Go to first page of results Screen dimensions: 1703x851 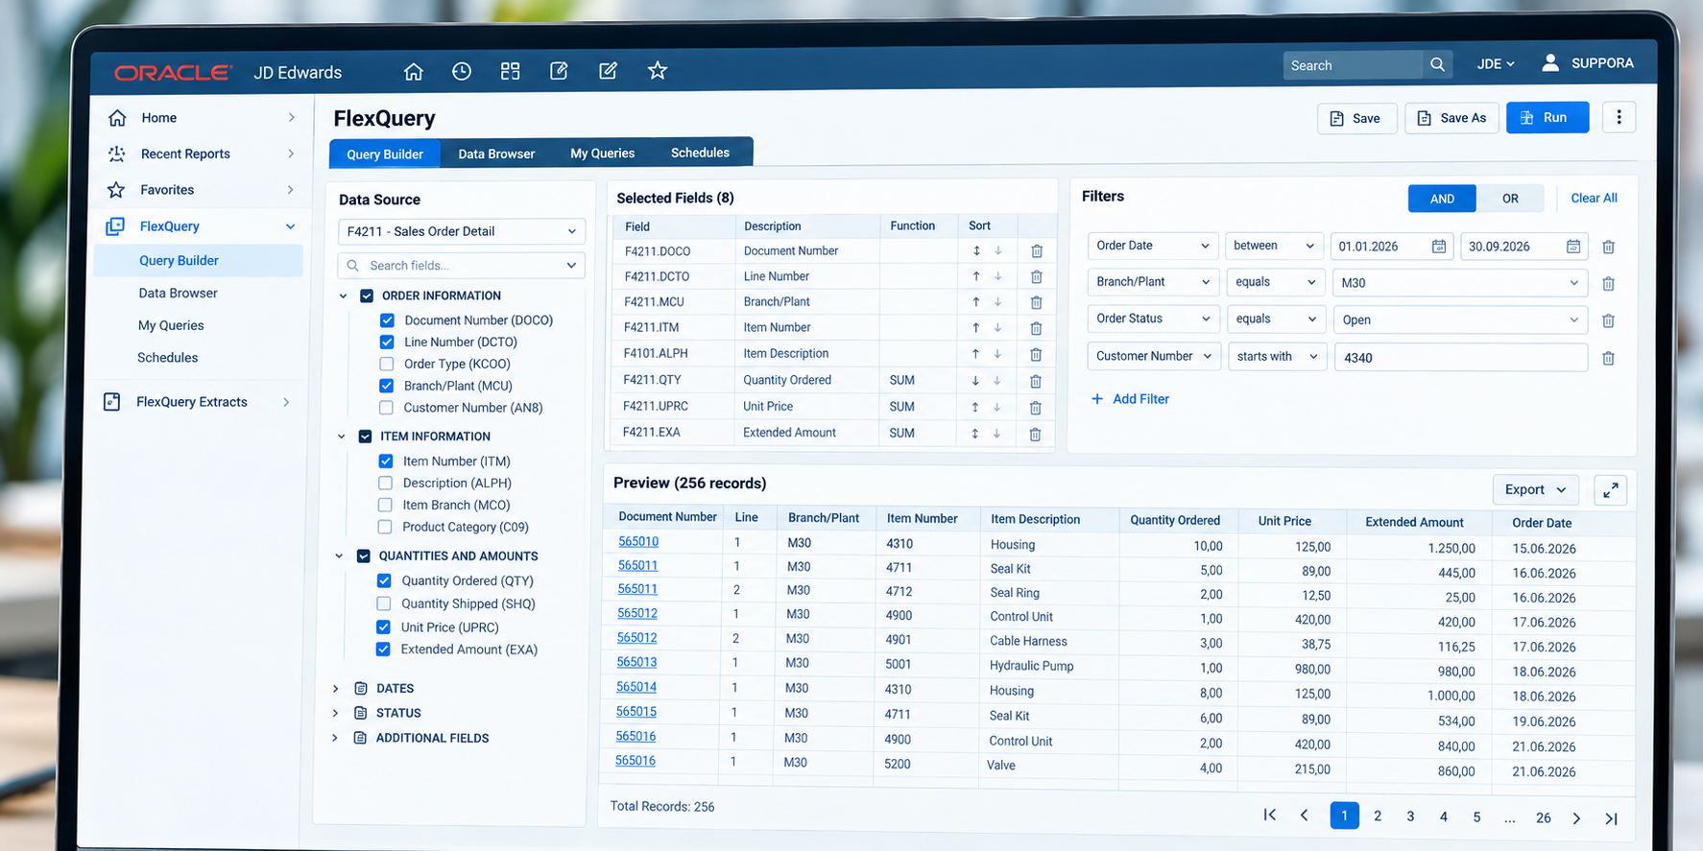[1269, 815]
